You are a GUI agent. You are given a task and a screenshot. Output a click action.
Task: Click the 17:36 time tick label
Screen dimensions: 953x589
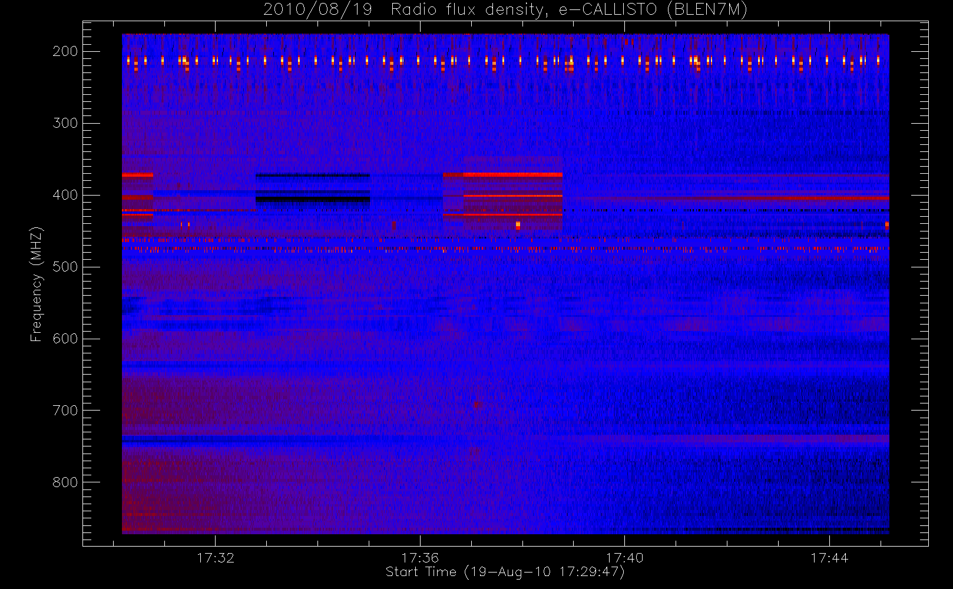[x=420, y=558]
